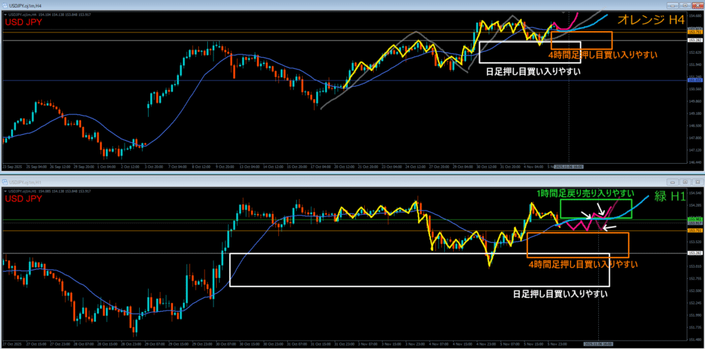705x349 pixels.
Task: Click the H4 OHLC info line under title
Action: pyautogui.click(x=50, y=14)
